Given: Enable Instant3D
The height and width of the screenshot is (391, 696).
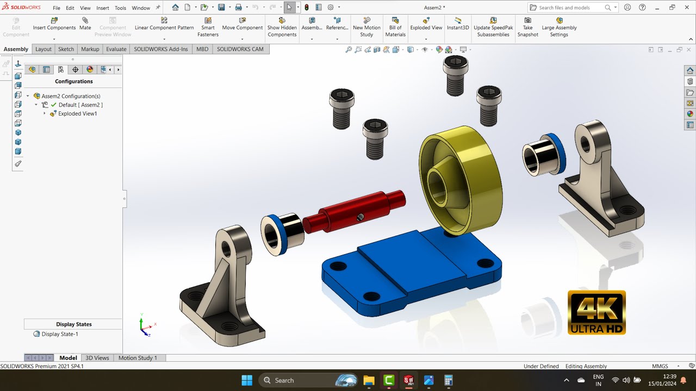Looking at the screenshot, I should (458, 24).
